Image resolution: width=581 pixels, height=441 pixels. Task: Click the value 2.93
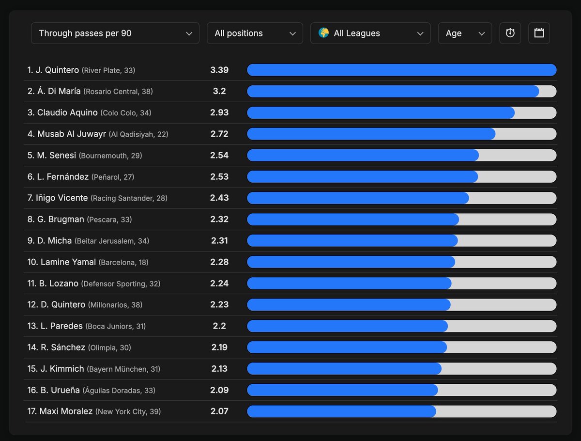(x=219, y=112)
